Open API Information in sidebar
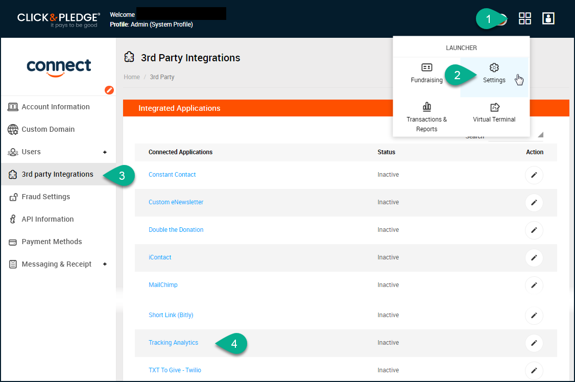The height and width of the screenshot is (382, 575). pyautogui.click(x=58, y=219)
